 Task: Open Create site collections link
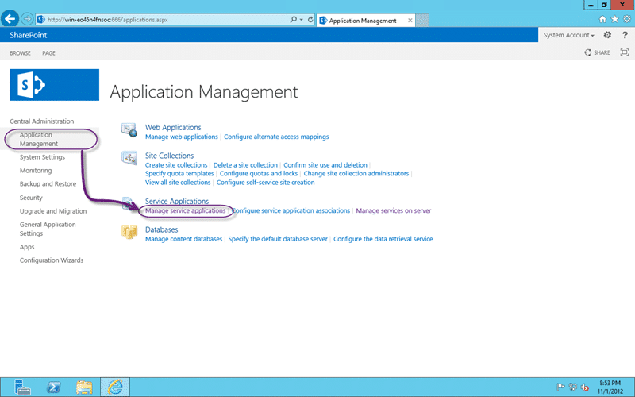[x=176, y=165]
